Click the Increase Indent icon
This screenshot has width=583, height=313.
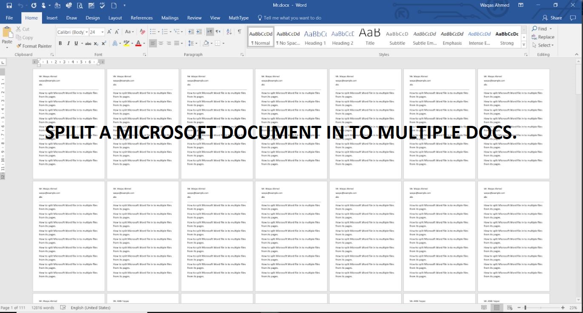[199, 31]
